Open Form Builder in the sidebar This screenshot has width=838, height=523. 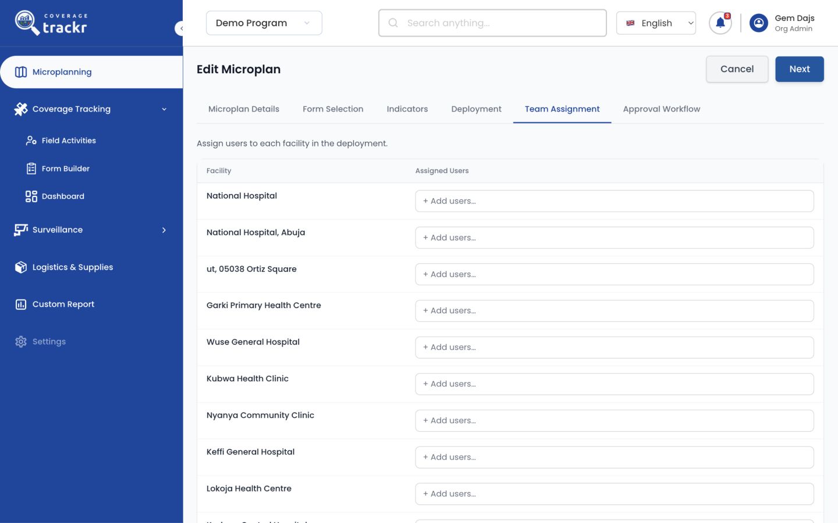(x=66, y=169)
